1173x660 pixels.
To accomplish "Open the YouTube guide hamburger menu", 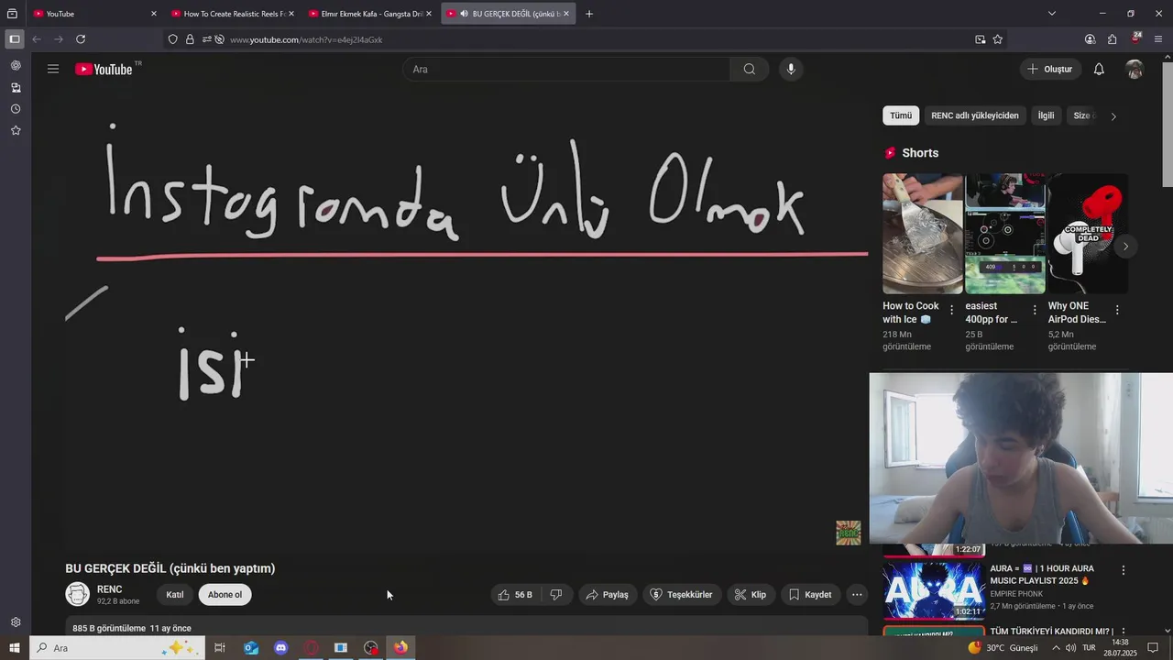I will click(53, 69).
